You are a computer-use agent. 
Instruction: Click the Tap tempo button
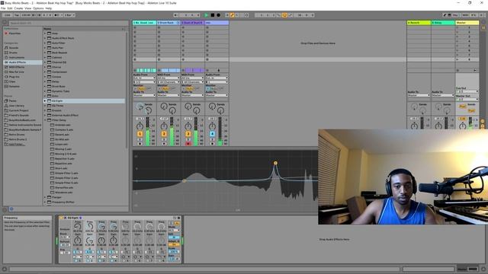17,15
